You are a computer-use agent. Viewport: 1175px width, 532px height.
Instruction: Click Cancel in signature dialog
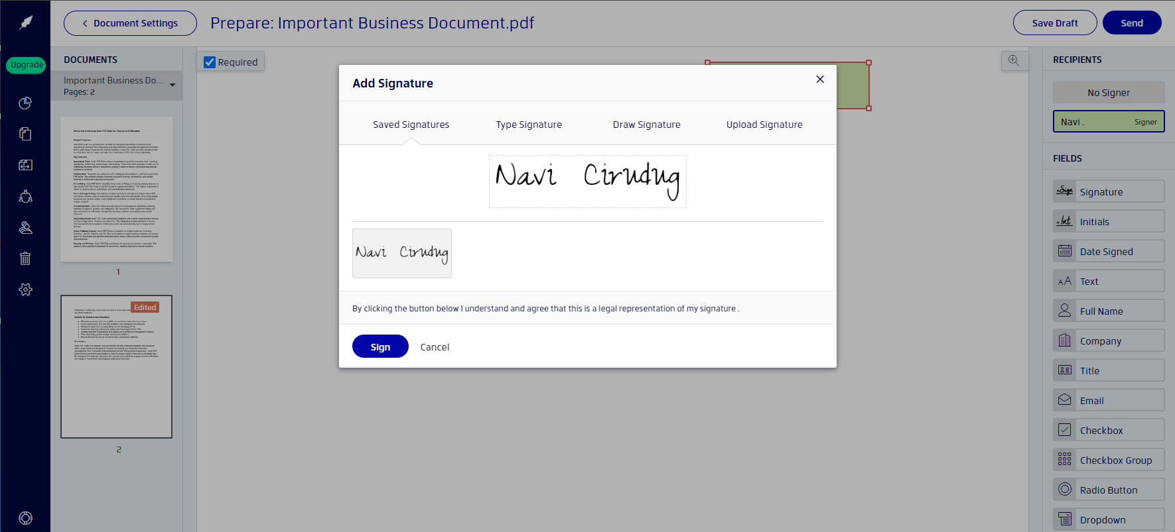point(435,347)
